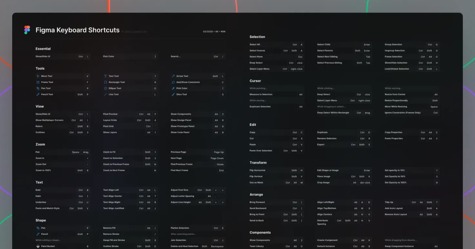
Task: Select the Pencil Tool icon
Action: point(38,94)
